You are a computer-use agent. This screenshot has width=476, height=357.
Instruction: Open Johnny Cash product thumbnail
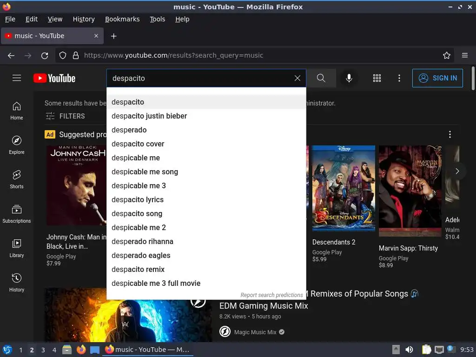pos(76,185)
